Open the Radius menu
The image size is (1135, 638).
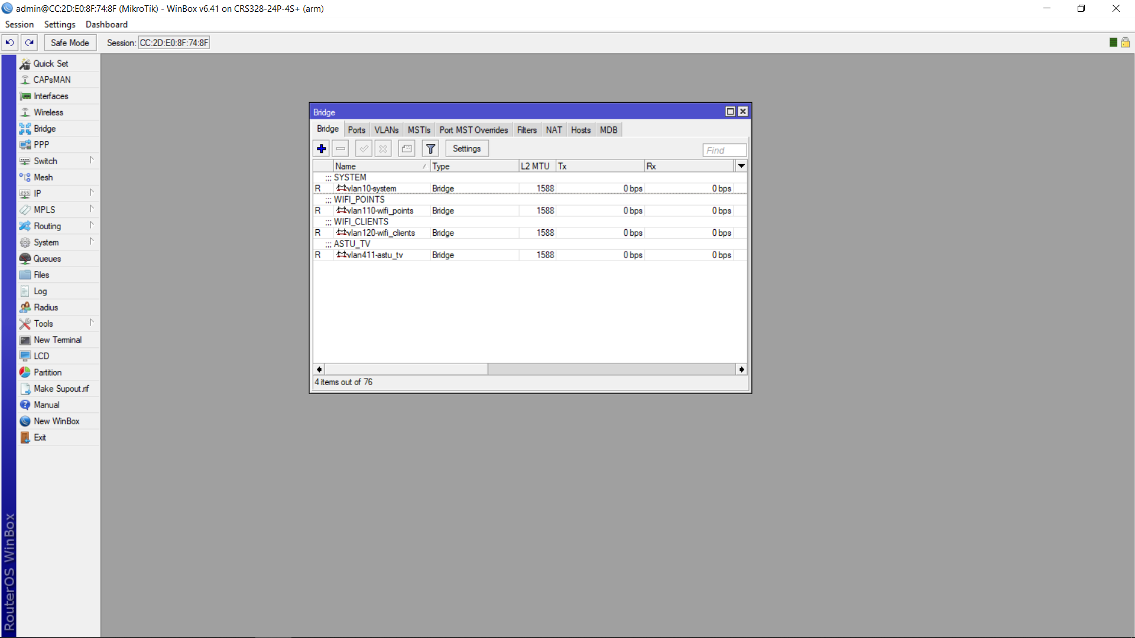click(58, 307)
